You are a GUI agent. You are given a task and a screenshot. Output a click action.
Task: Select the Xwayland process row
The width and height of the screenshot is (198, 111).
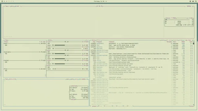pos(142,67)
